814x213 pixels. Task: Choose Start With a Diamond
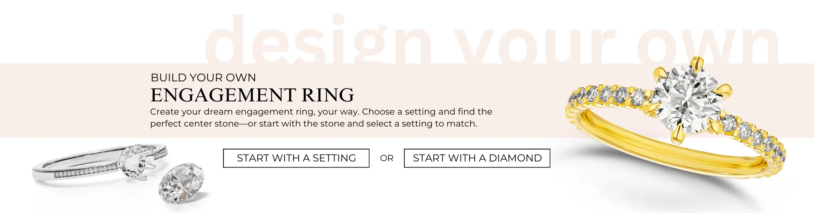[477, 158]
